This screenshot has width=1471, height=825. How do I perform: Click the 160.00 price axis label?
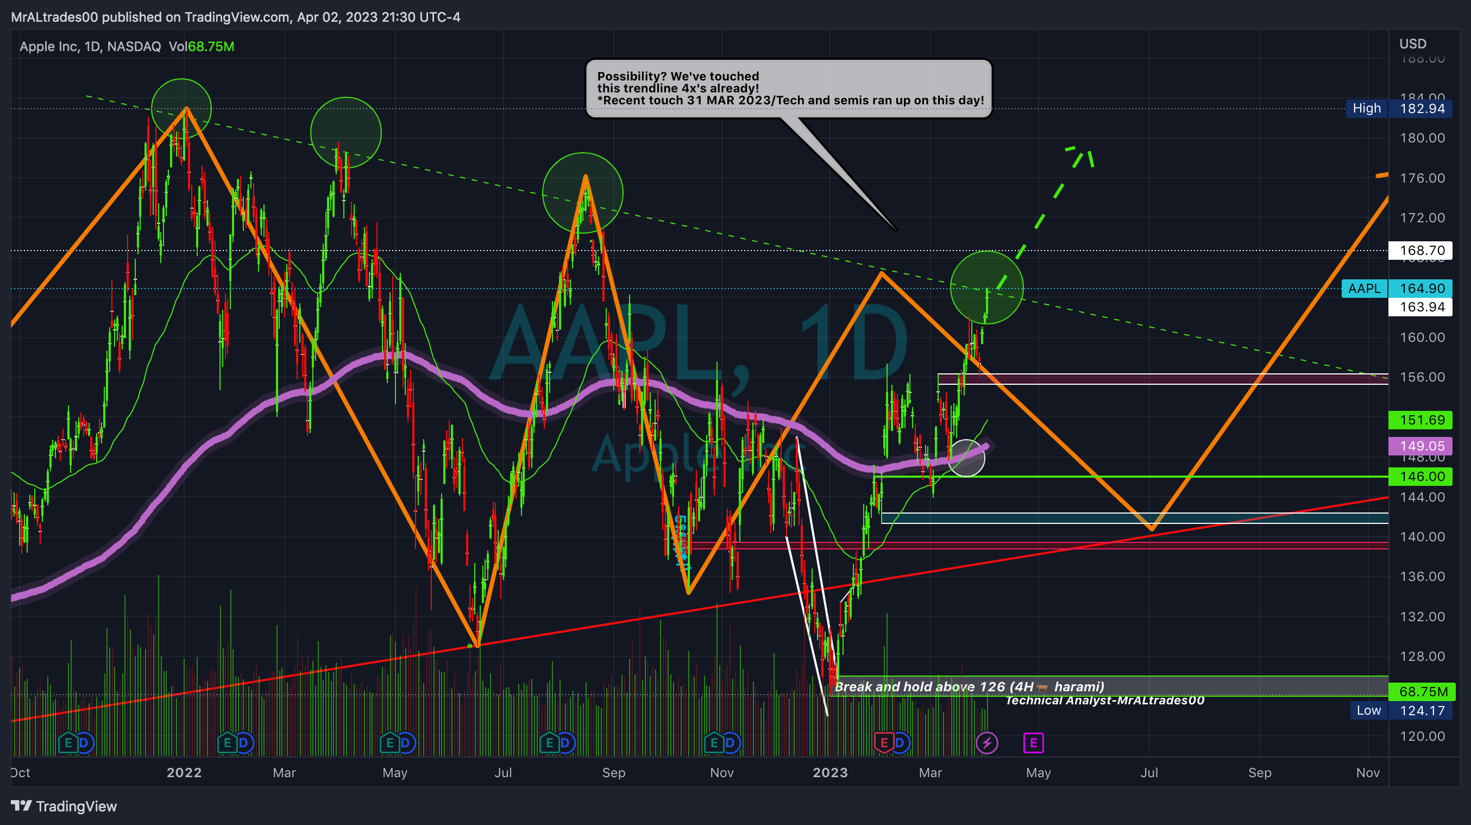tap(1422, 337)
